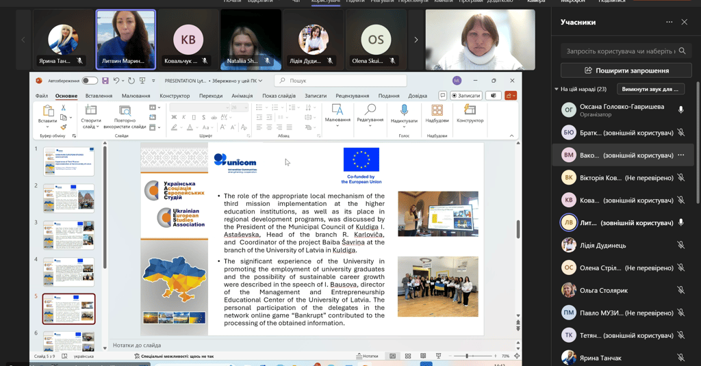Viewport: 701px width, 366px height.
Task: Toggle Автозбереження autosave switch
Action: point(90,81)
